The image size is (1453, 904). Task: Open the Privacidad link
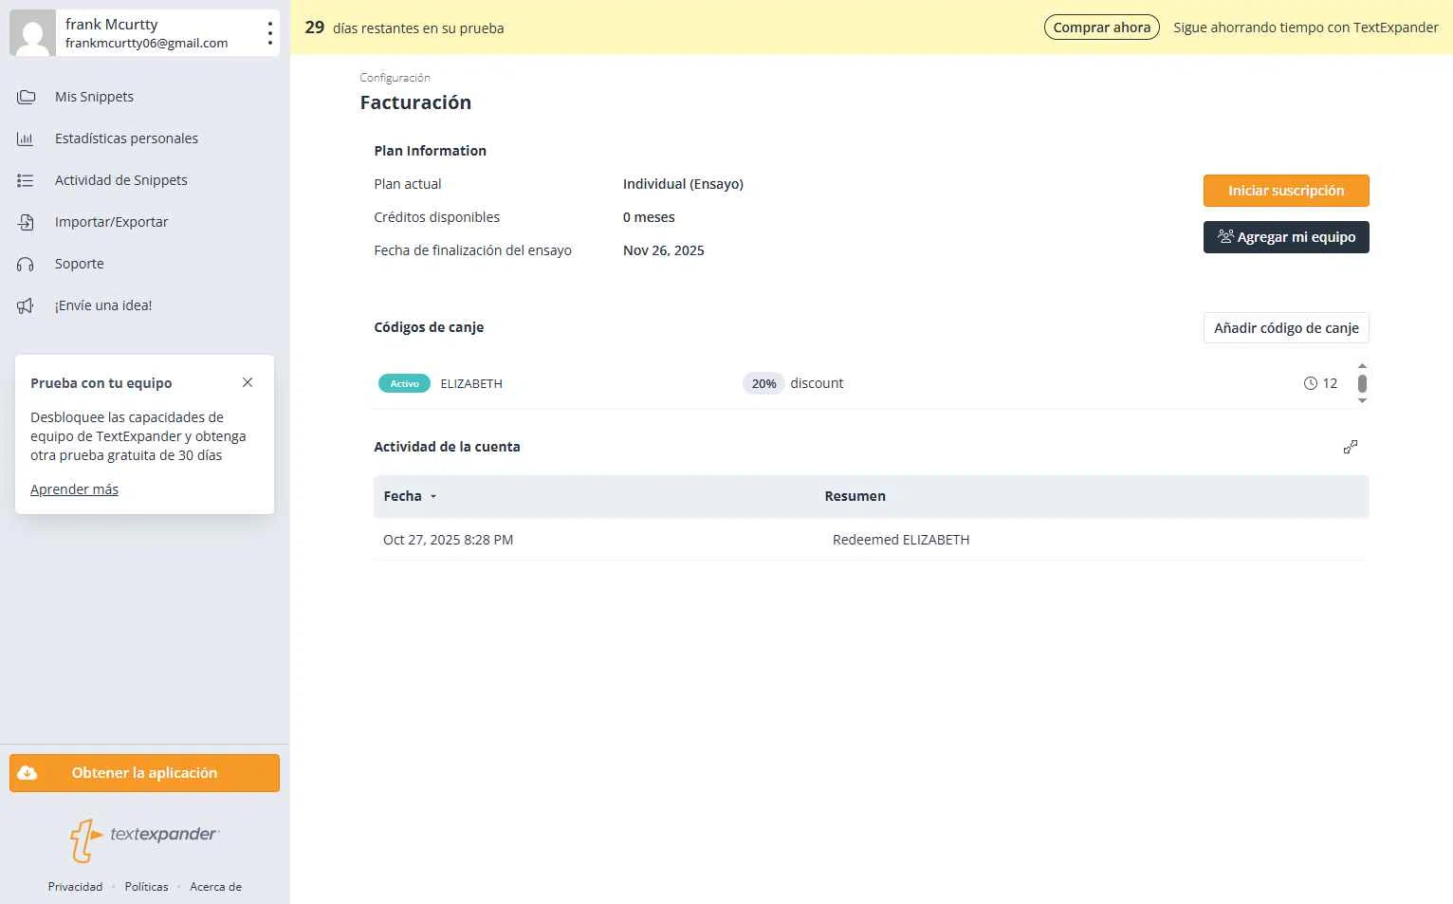click(x=75, y=887)
